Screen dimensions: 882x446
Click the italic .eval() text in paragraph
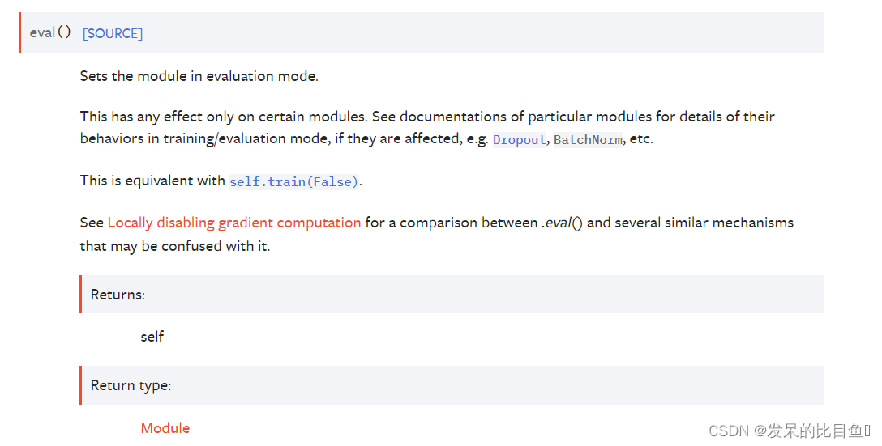[x=562, y=223]
